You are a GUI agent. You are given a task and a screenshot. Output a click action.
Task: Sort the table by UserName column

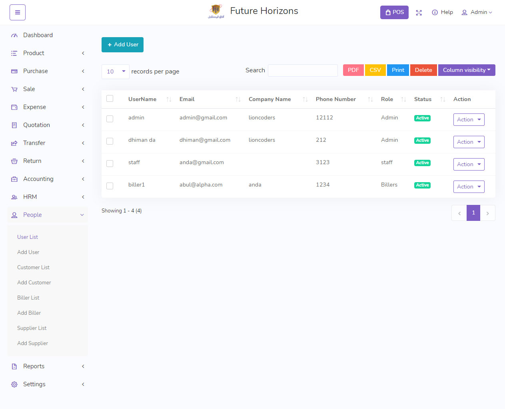click(x=142, y=99)
